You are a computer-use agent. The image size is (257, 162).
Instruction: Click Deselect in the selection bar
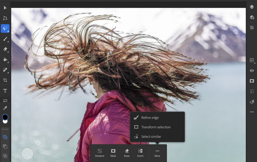[100, 153]
